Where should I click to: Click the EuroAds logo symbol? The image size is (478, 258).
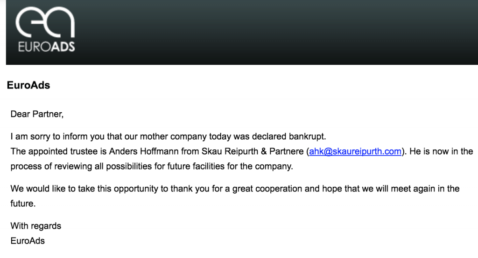pos(45,22)
